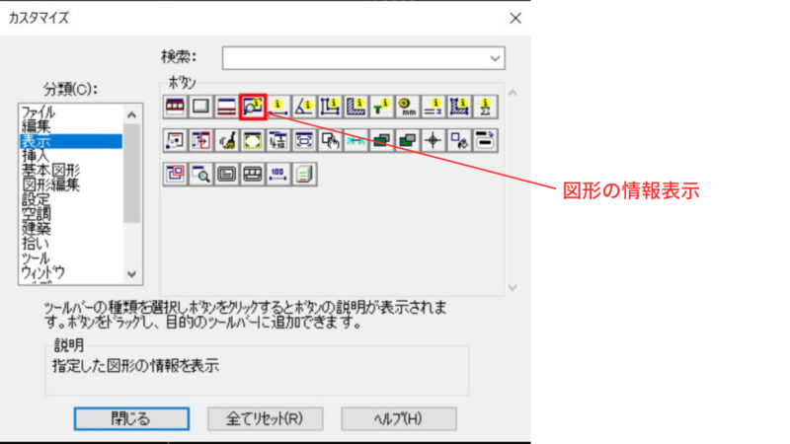Click the rectangles with pointing hand icon
This screenshot has width=790, height=444.
coord(330,140)
